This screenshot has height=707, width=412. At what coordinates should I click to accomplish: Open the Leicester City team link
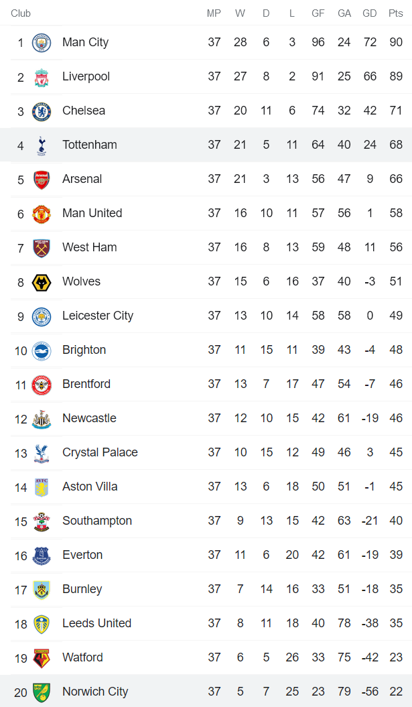click(98, 316)
